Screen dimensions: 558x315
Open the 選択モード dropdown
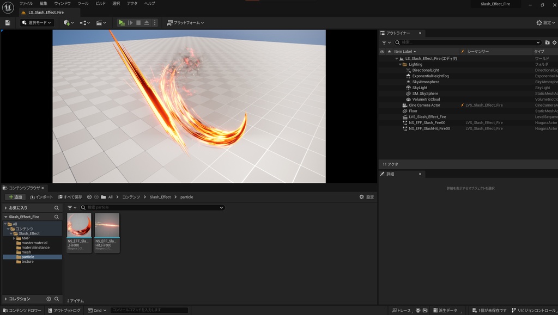37,23
